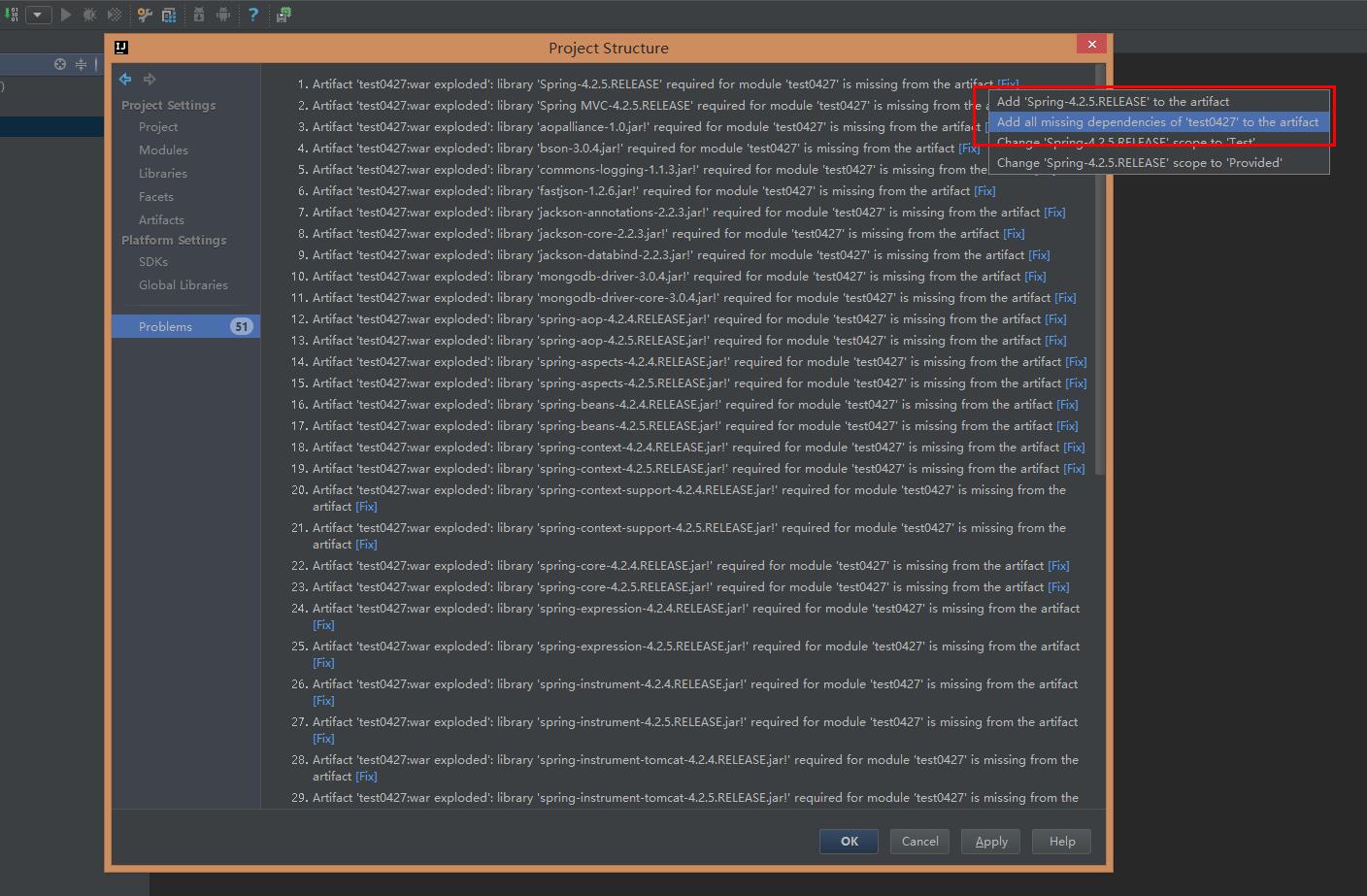Click the Run with Coverage icon
This screenshot has width=1367, height=896.
coord(115,15)
